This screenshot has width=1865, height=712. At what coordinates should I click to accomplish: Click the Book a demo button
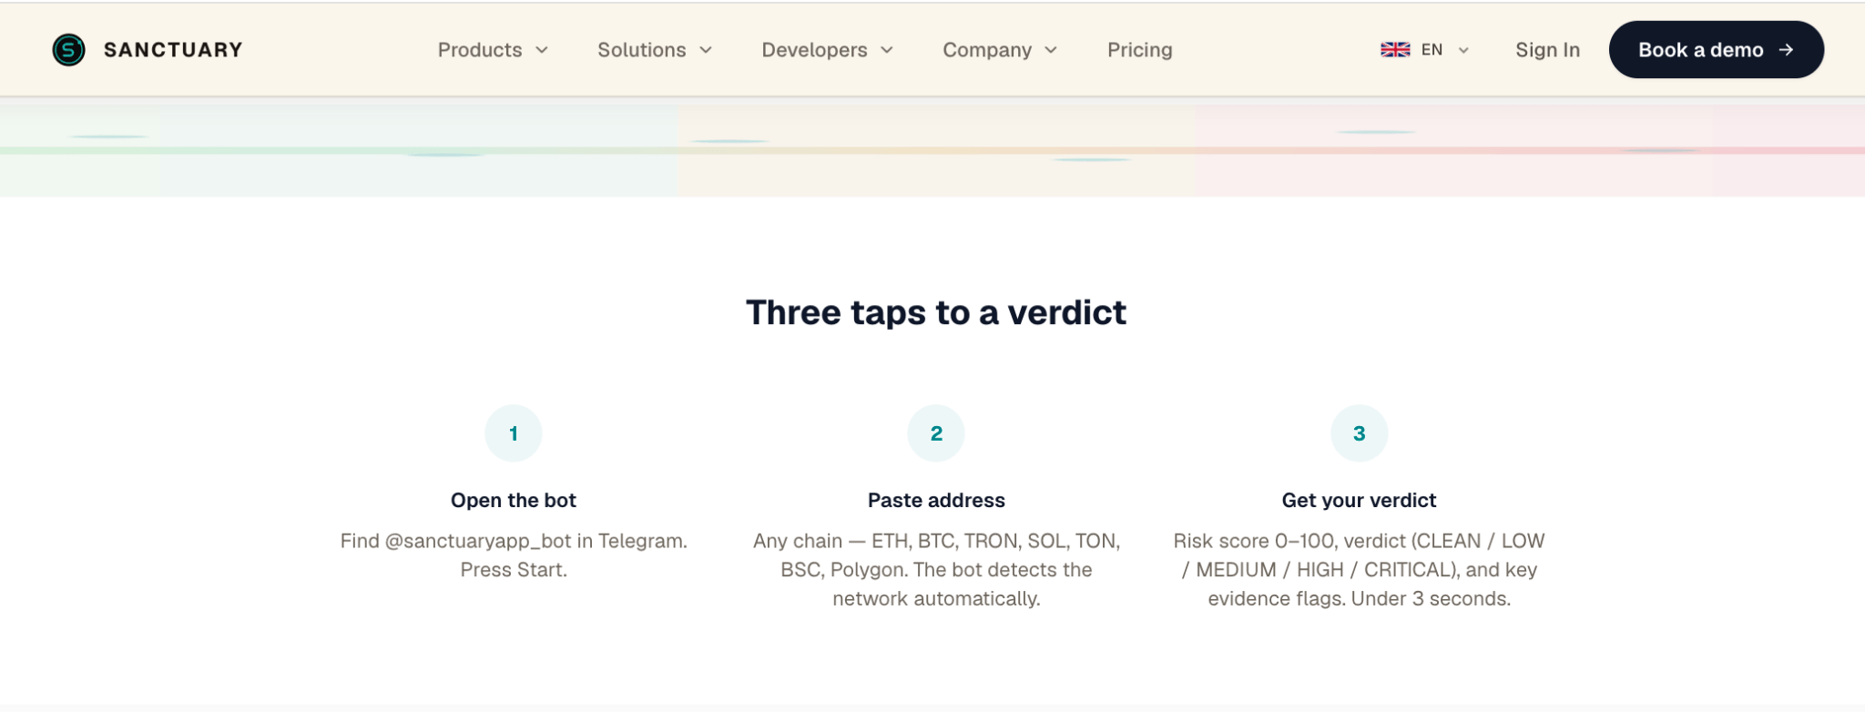1716,50
